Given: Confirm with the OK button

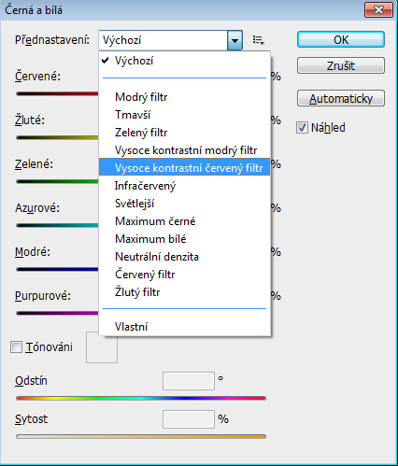Looking at the screenshot, I should [x=341, y=39].
